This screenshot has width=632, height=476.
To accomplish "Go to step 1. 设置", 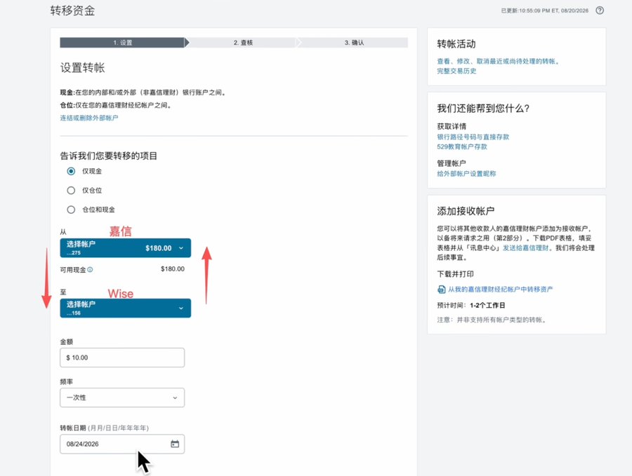I will point(122,43).
